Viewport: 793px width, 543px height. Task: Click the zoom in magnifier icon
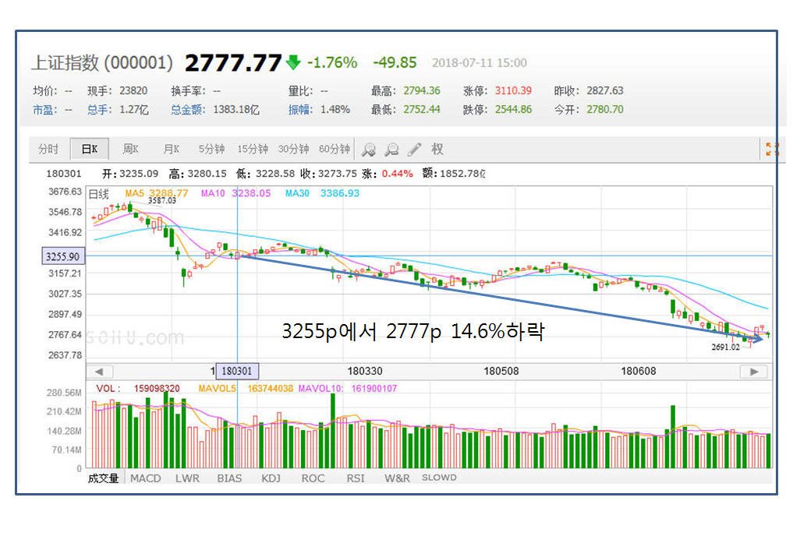tap(369, 150)
